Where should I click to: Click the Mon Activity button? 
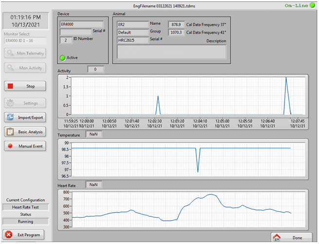(25, 68)
